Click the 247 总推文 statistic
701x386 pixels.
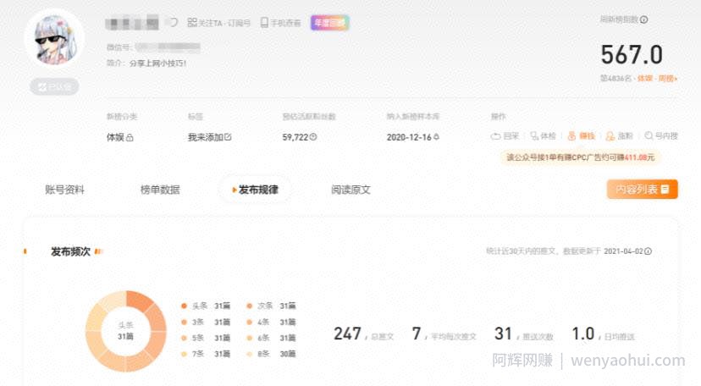pyautogui.click(x=363, y=334)
